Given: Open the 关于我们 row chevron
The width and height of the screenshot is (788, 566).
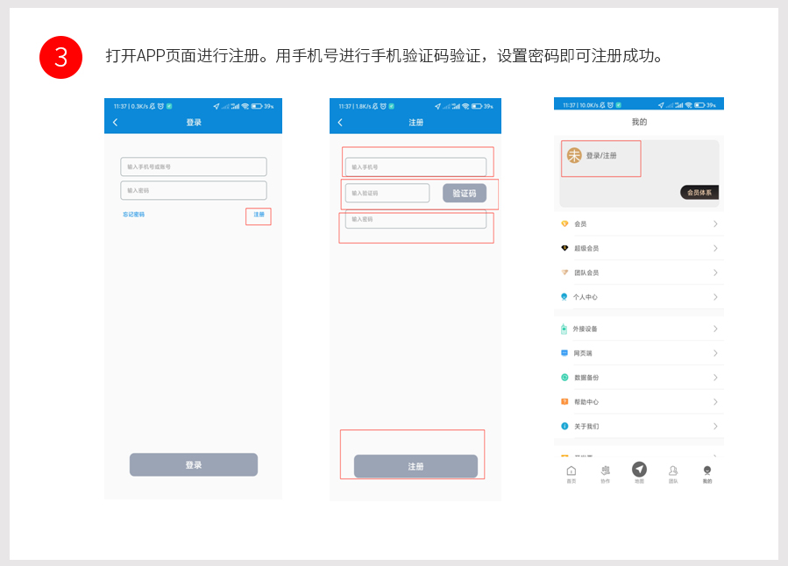Looking at the screenshot, I should coord(715,427).
